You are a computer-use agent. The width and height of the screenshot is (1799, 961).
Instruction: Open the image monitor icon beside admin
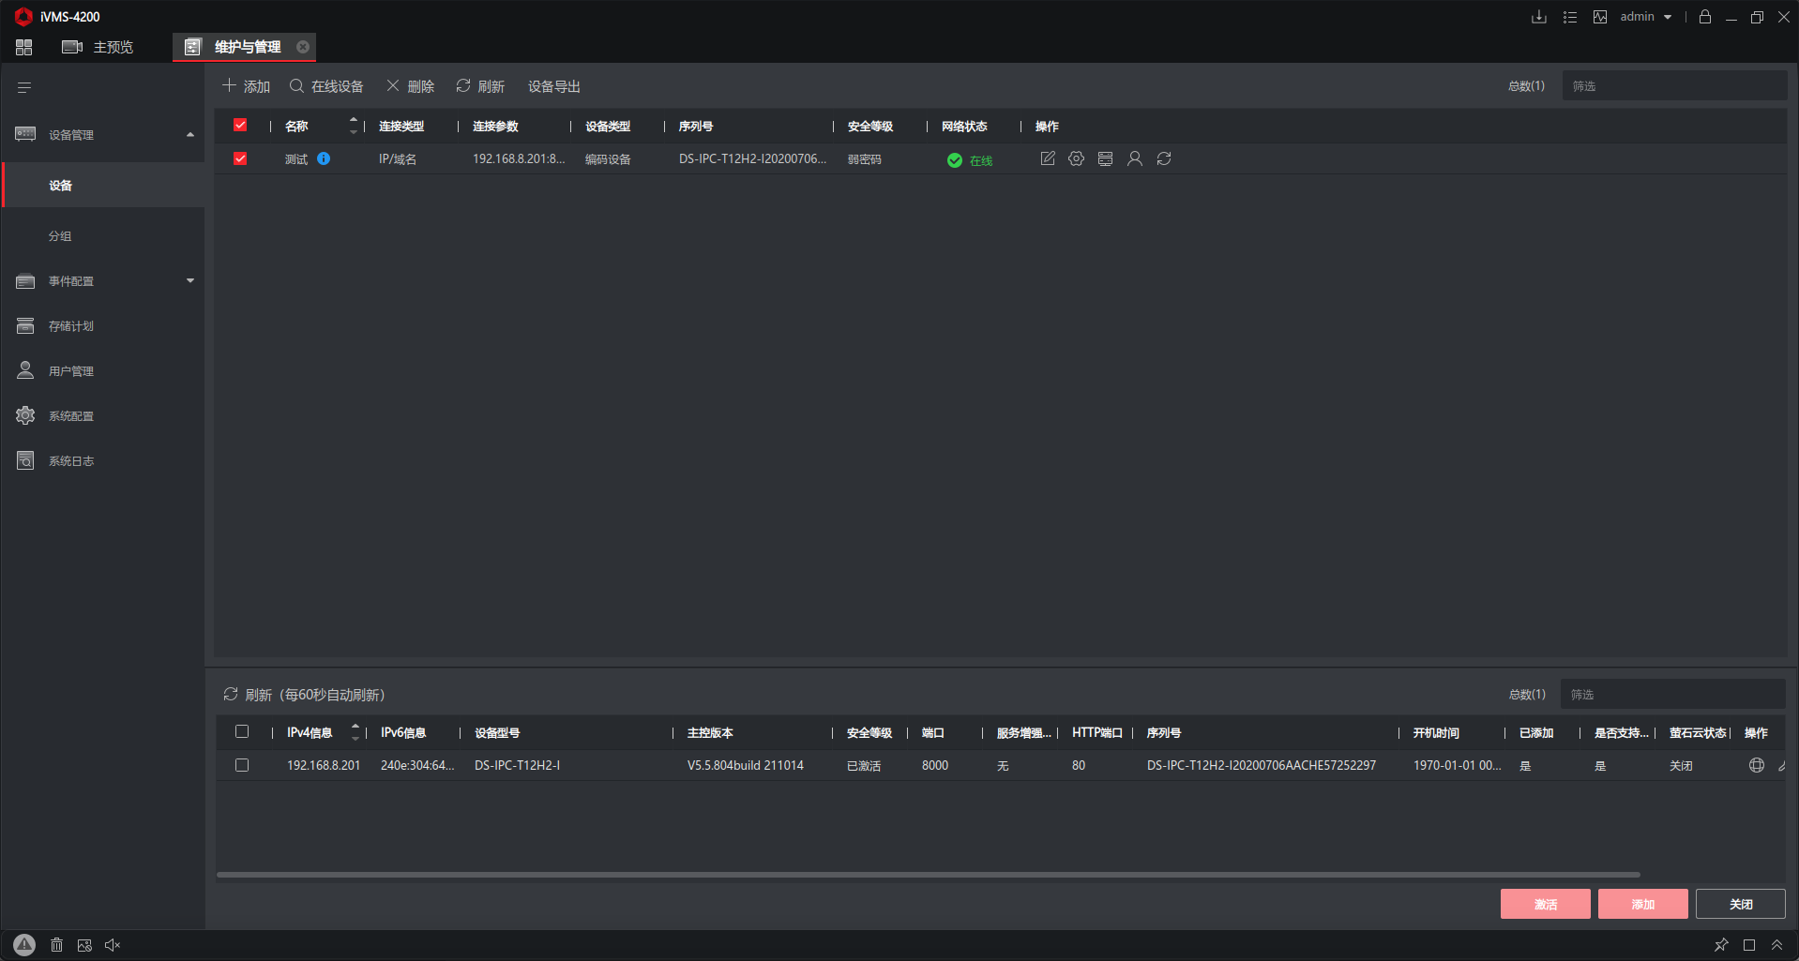[1600, 17]
